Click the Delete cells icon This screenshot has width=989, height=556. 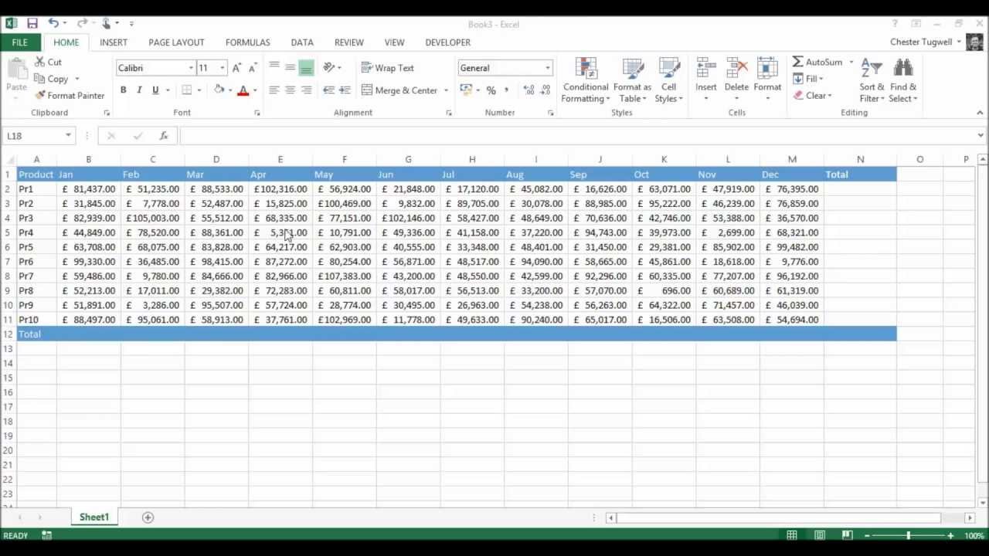point(736,70)
